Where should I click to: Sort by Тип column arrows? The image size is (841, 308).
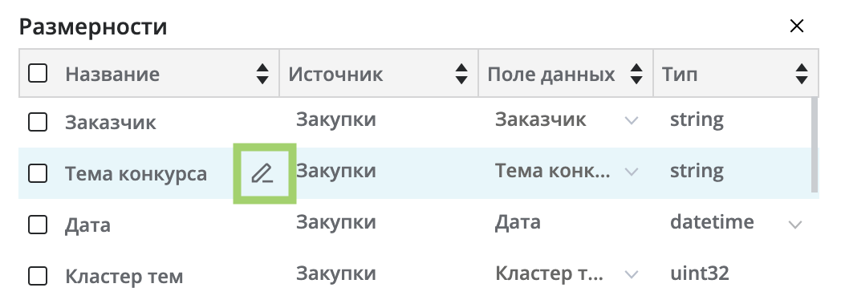tap(802, 74)
